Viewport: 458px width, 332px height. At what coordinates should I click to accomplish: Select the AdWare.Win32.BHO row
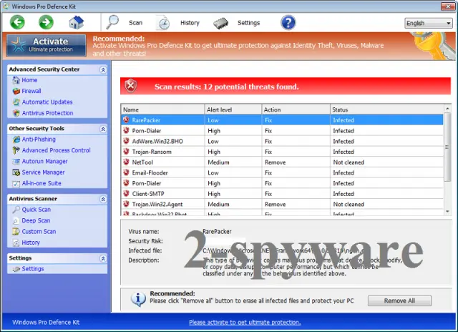[282, 141]
